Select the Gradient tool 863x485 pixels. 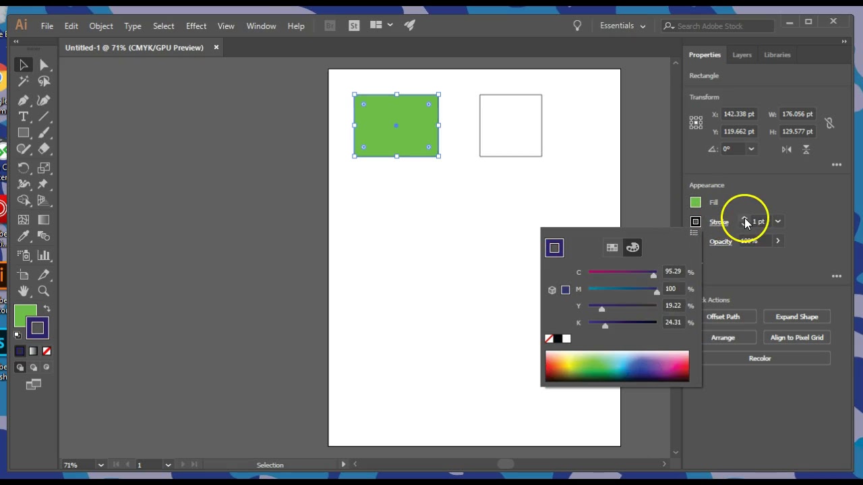[x=44, y=220]
